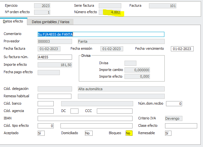203x147 pixels.
Task: Click the Remesa habitual description field
Action: point(121,96)
